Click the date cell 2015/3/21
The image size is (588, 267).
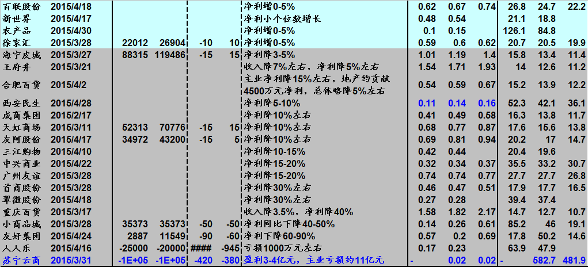[71, 67]
